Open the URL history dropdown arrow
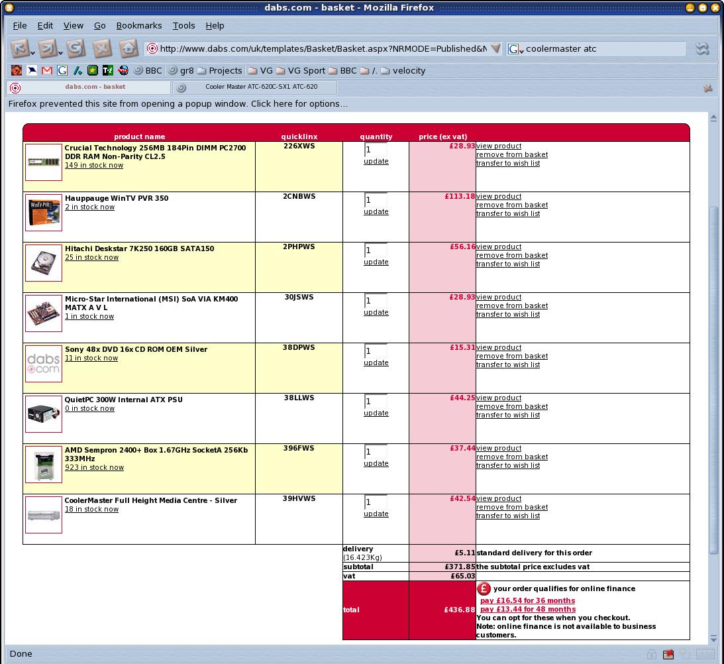The width and height of the screenshot is (724, 664). [495, 49]
